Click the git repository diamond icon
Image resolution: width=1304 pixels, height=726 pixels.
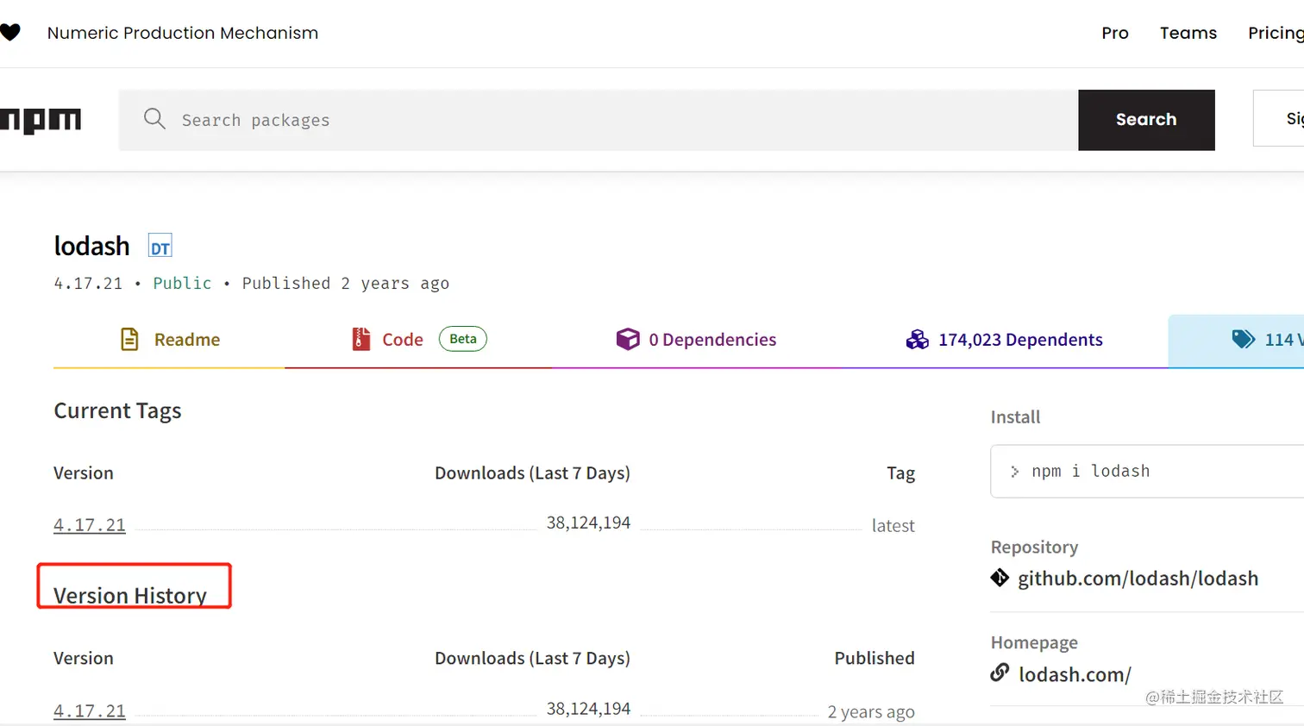pyautogui.click(x=1000, y=578)
